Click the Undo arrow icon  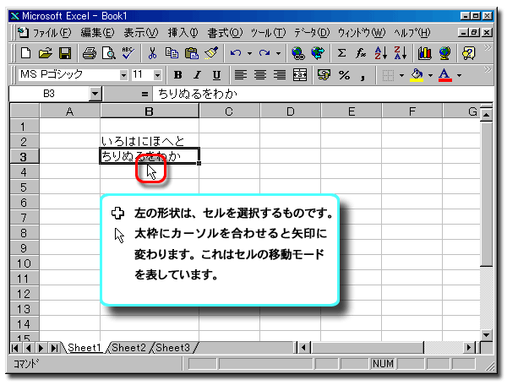(x=236, y=53)
